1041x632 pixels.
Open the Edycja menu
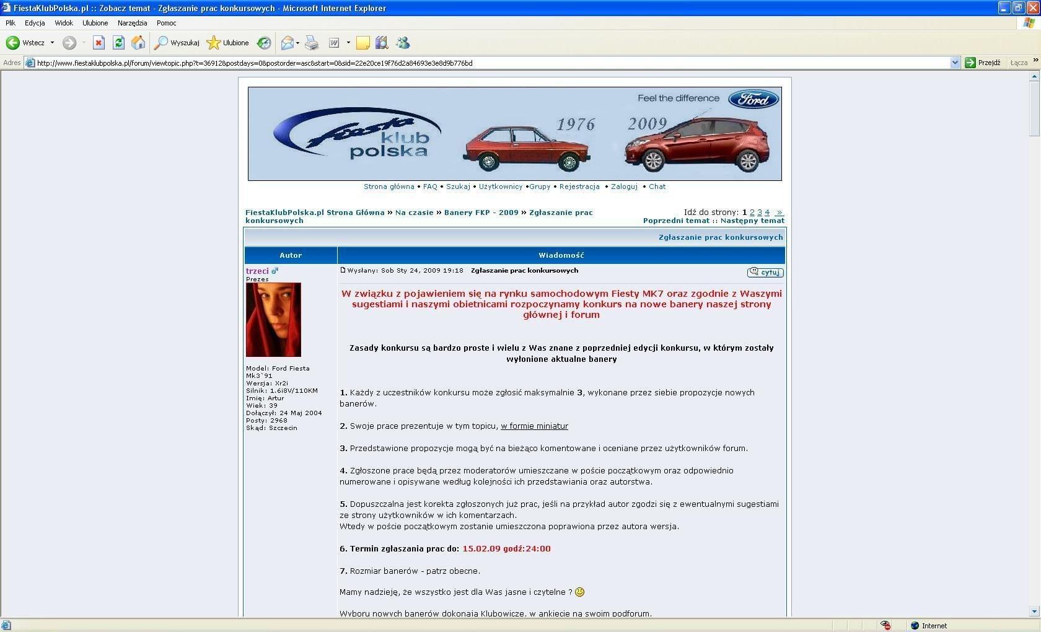35,23
